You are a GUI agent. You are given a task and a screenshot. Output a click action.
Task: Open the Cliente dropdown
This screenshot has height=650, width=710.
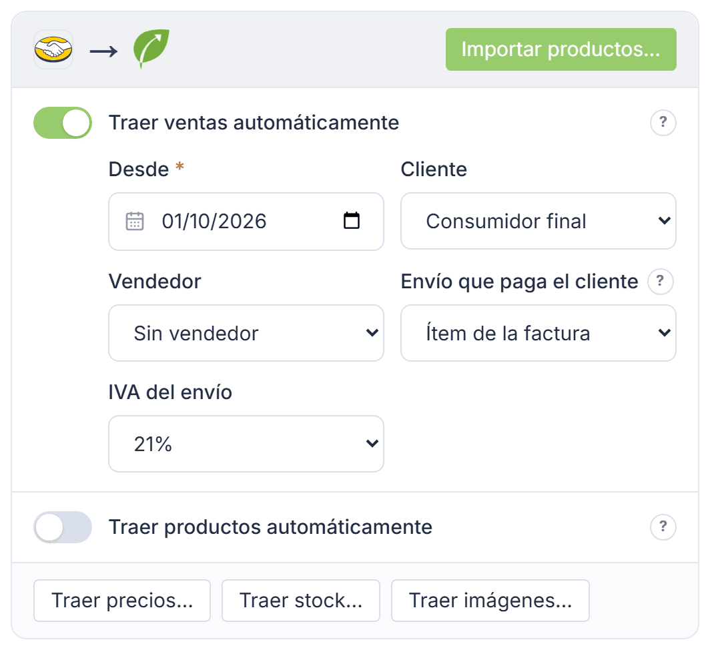click(x=539, y=221)
